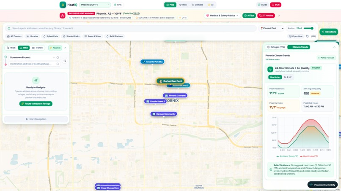
Task: Click the green Directions button
Action: [329, 32]
